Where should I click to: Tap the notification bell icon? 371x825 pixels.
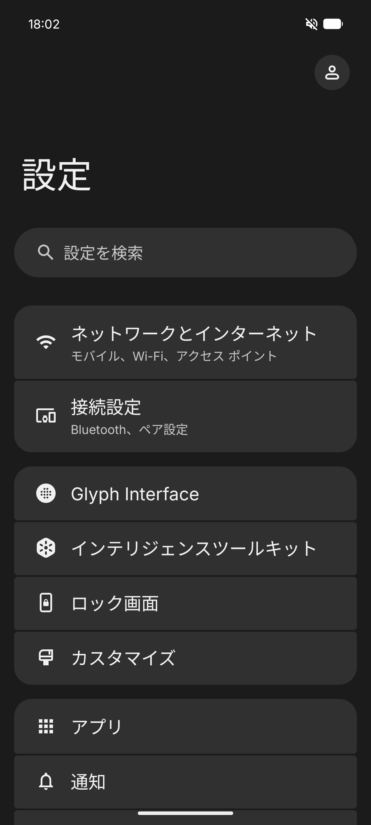point(46,781)
